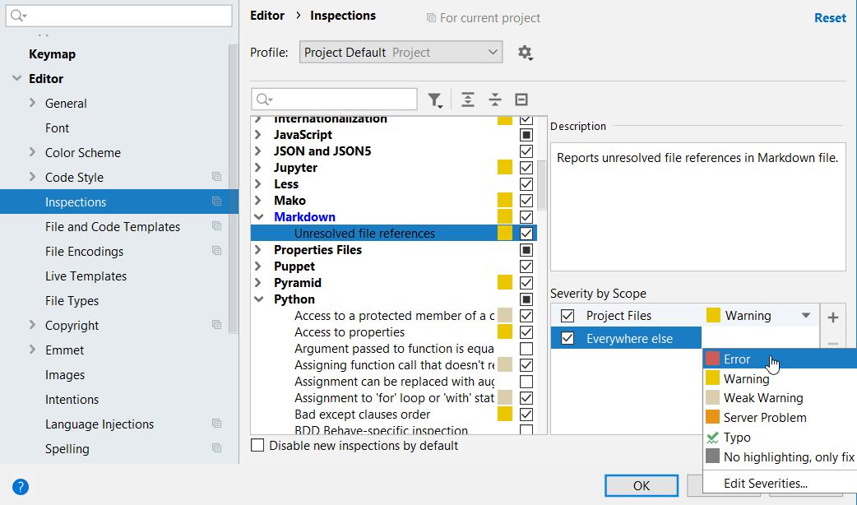Image resolution: width=857 pixels, height=505 pixels.
Task: Collapse the Python inspections group
Action: tap(258, 299)
